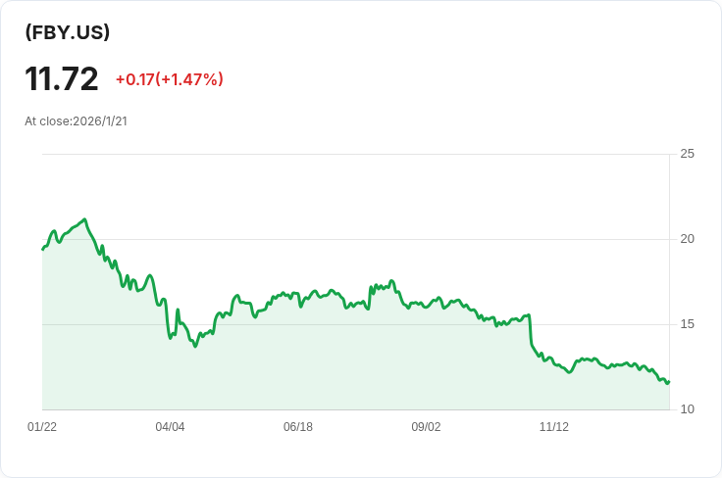Image resolution: width=722 pixels, height=478 pixels.
Task: Select the 01/22 date on the time axis
Action: point(42,427)
